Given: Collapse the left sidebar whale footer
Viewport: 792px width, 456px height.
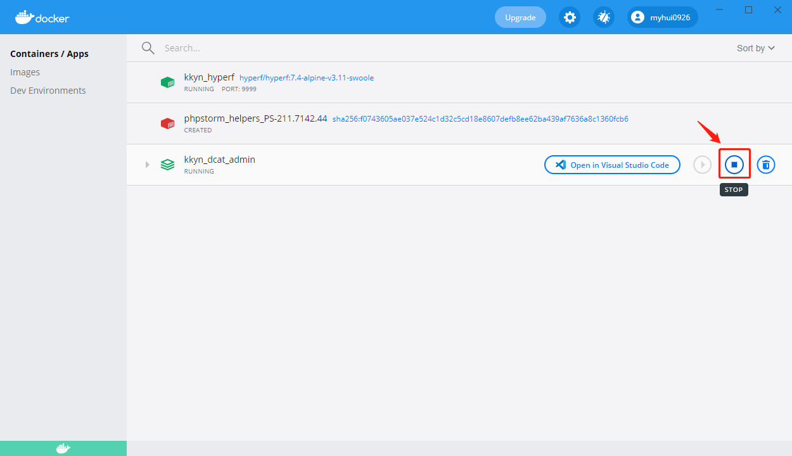Looking at the screenshot, I should click(63, 448).
